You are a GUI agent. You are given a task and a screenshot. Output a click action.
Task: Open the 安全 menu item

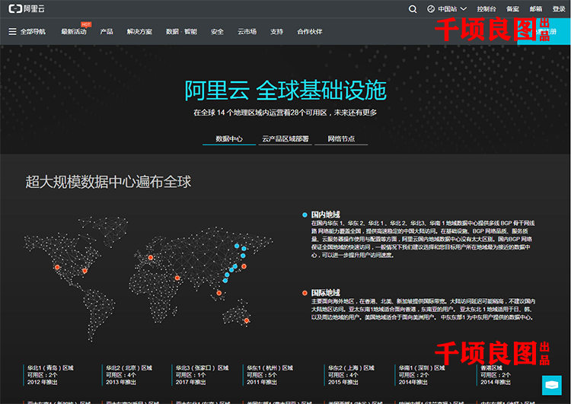(x=217, y=32)
